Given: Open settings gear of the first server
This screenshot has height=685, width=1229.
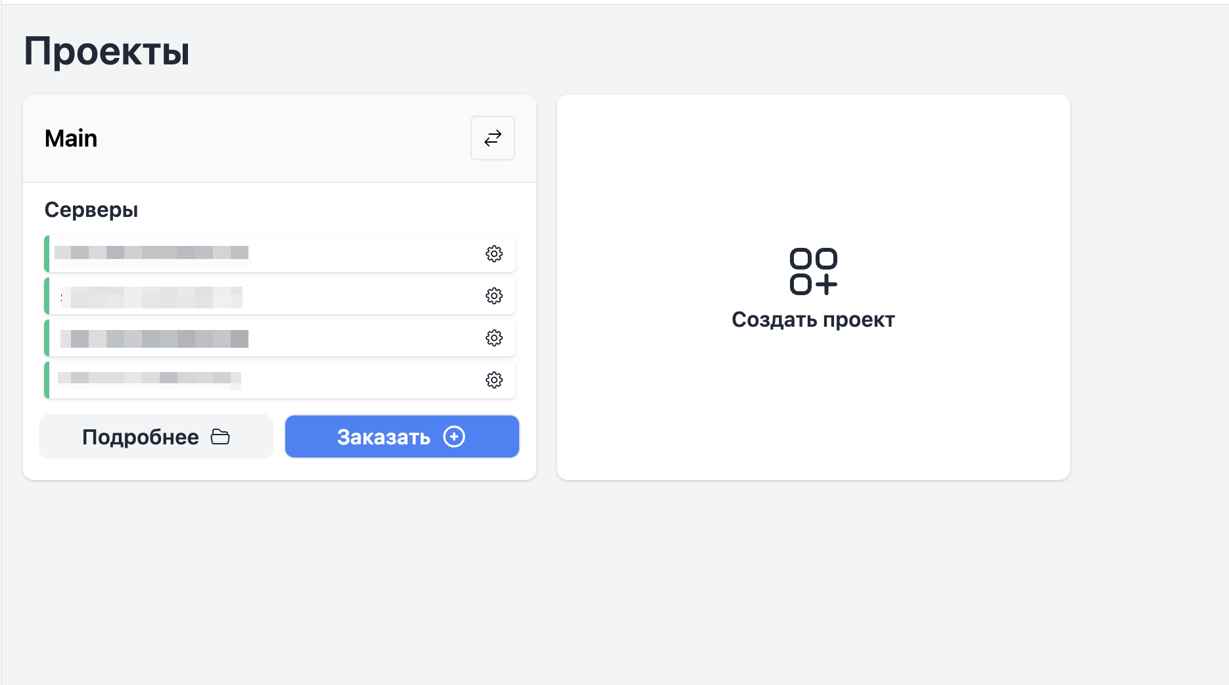Looking at the screenshot, I should 494,254.
